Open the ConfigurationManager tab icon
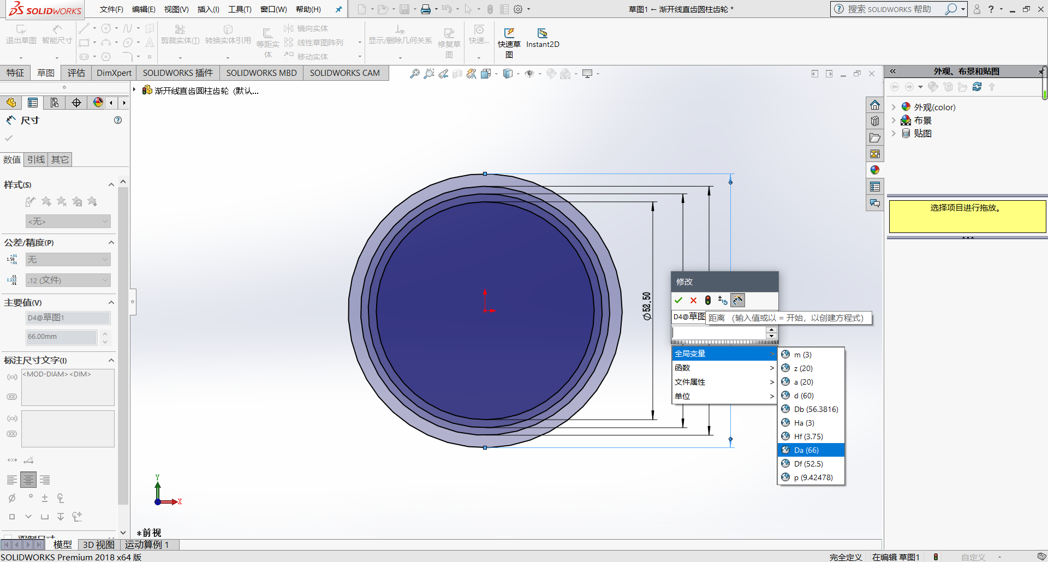1048x562 pixels. [x=55, y=103]
